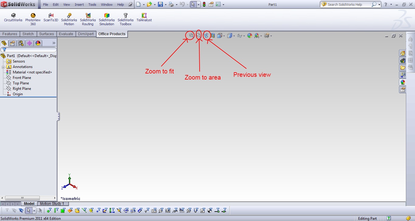Open the Appearances task pane tab
This screenshot has width=415, height=221.
coord(403,82)
